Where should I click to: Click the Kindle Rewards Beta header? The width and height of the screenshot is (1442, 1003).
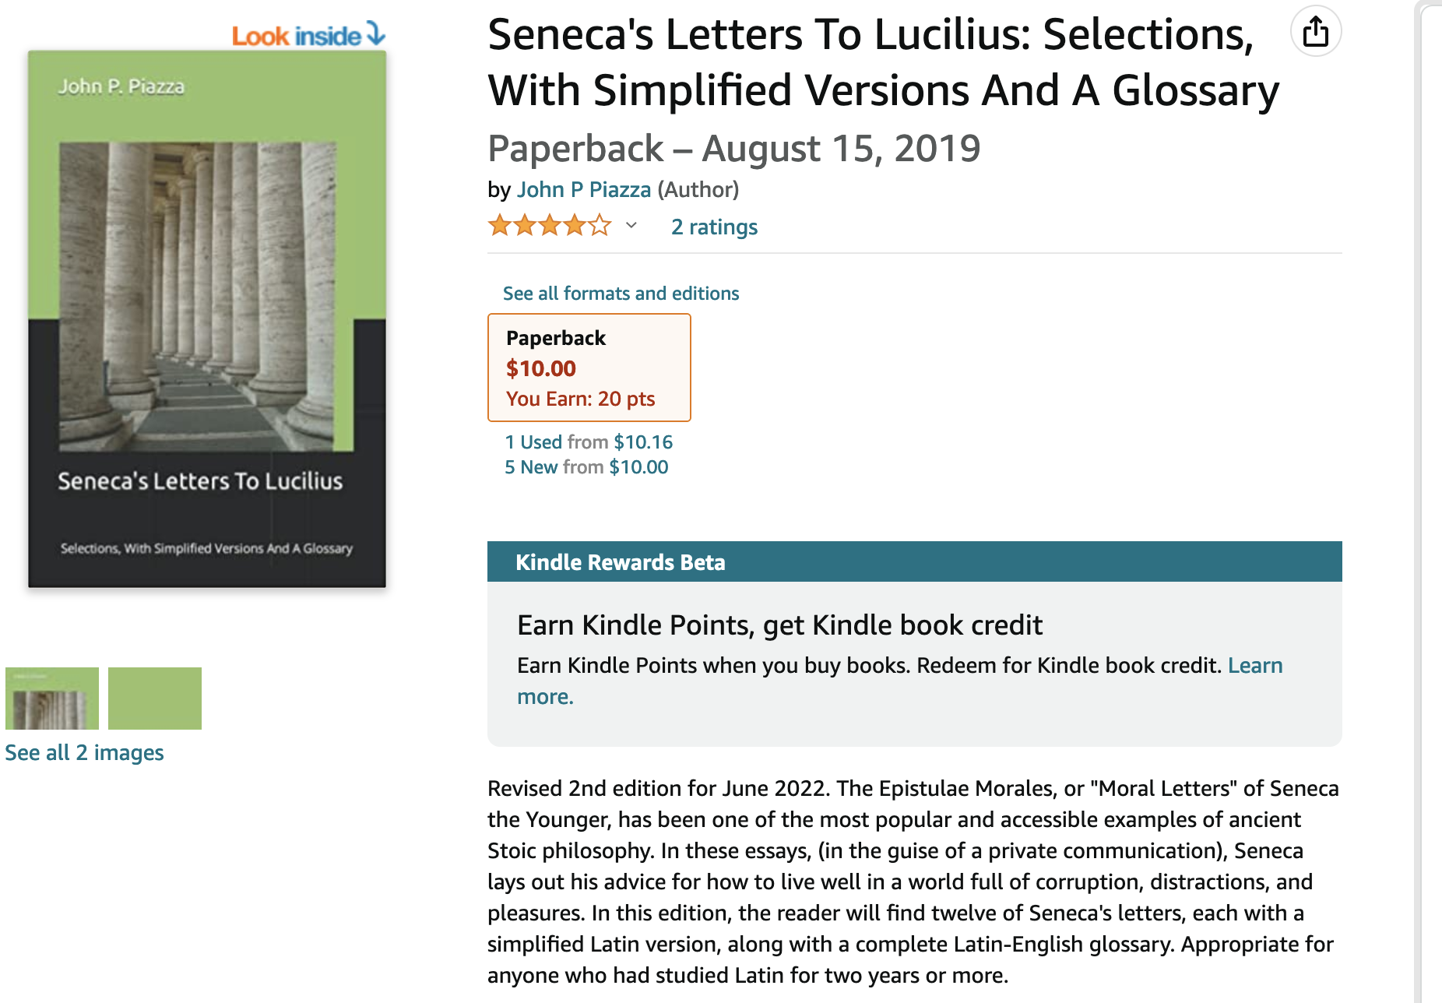tap(914, 561)
